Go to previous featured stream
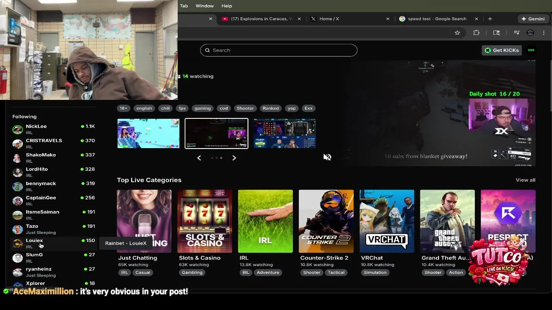 point(199,158)
